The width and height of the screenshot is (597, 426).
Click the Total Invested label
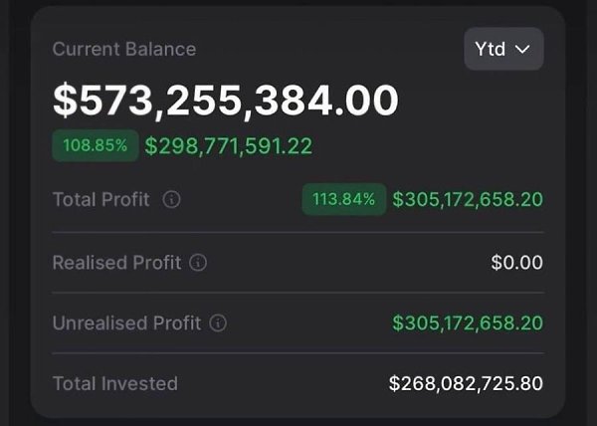click(x=114, y=383)
